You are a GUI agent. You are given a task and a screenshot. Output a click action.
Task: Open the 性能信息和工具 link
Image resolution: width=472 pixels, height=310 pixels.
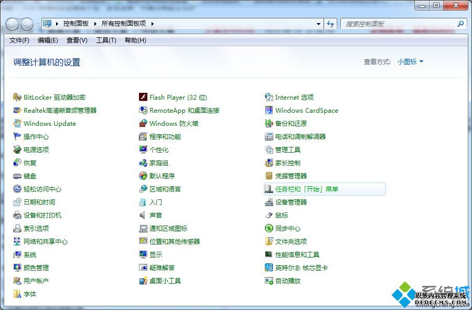297,254
